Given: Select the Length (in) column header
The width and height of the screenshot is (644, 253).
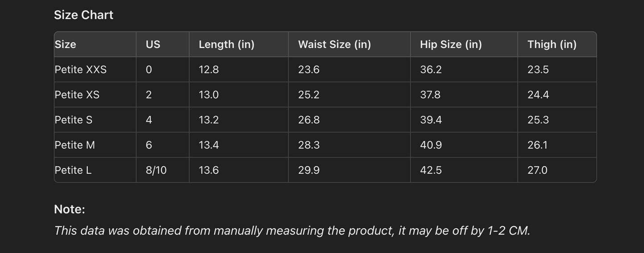Looking at the screenshot, I should pos(226,45).
